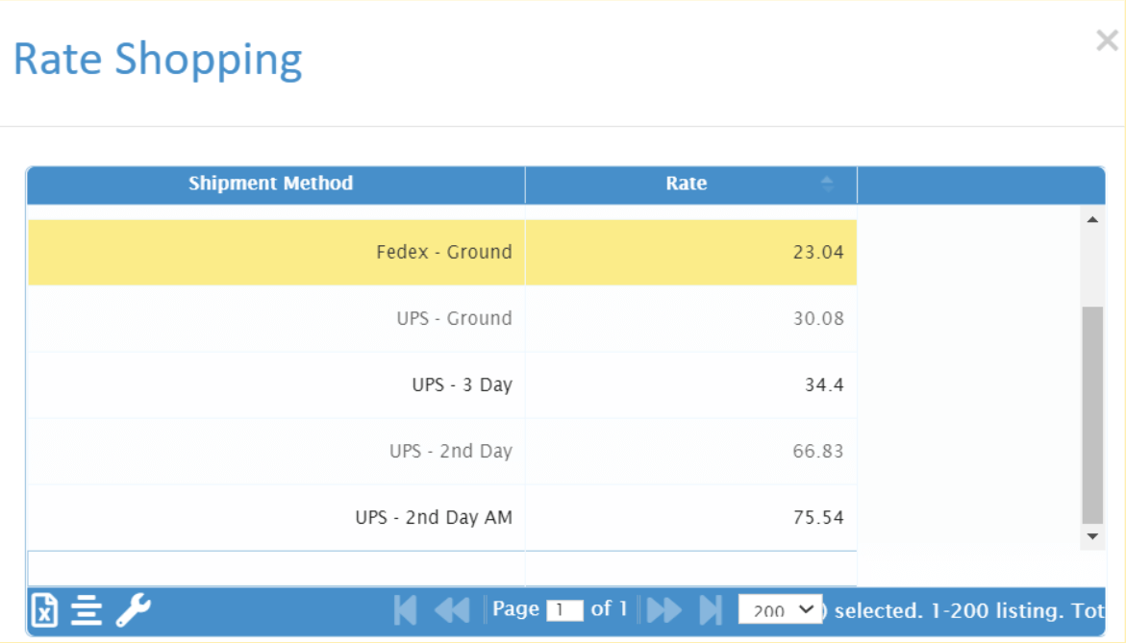Click the scrollbar down arrow
The image size is (1126, 643).
(x=1092, y=536)
